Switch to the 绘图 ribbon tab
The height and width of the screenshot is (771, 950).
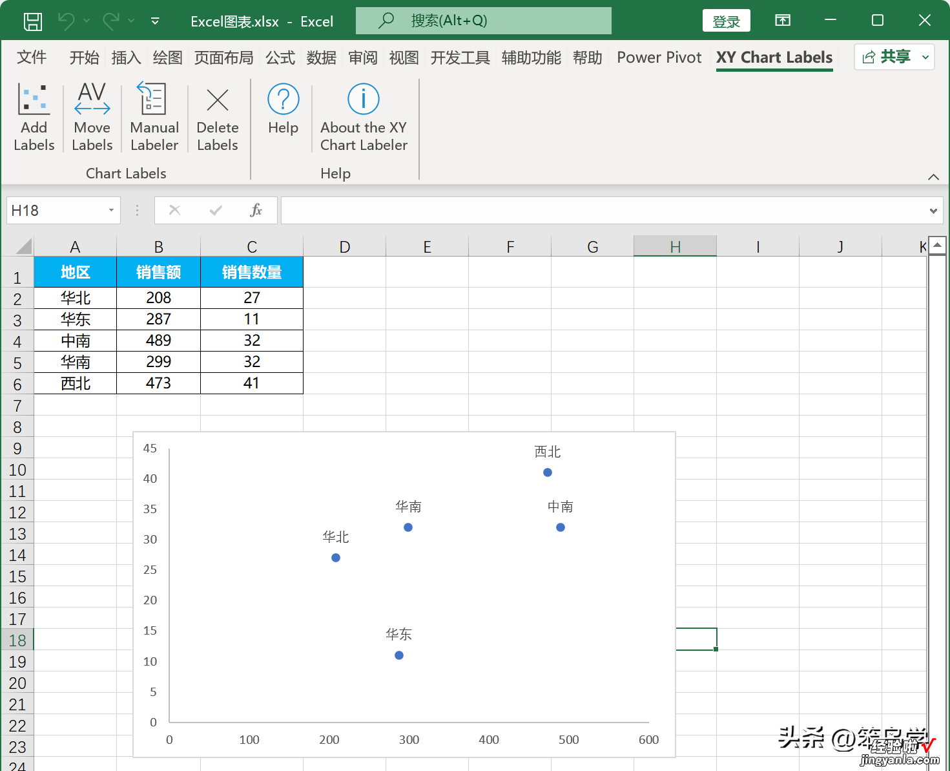tap(167, 58)
